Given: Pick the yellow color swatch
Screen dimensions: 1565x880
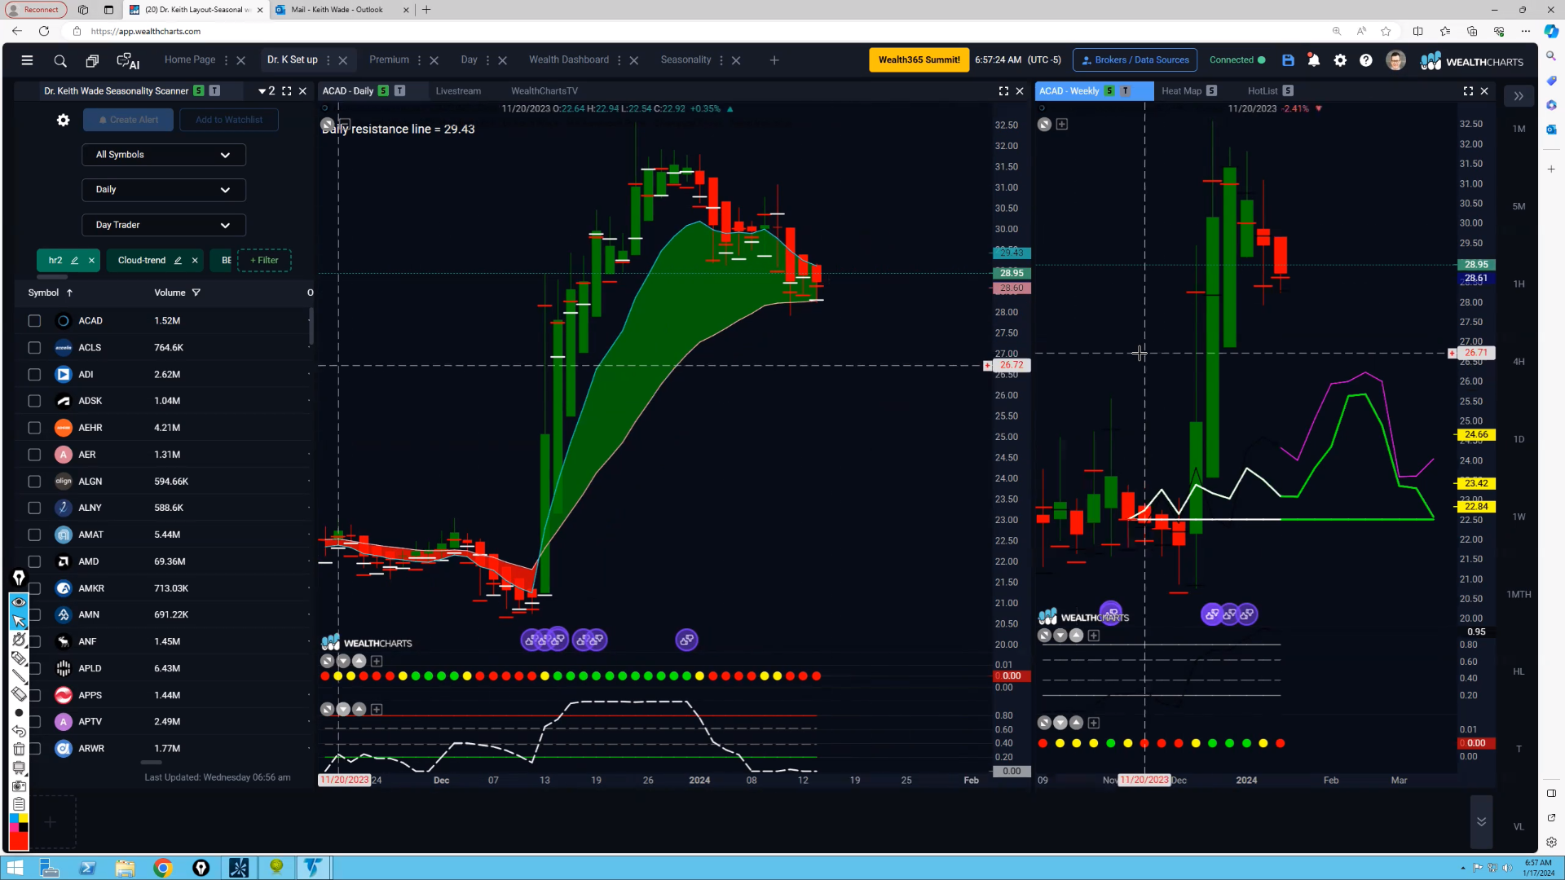Looking at the screenshot, I should click(23, 818).
